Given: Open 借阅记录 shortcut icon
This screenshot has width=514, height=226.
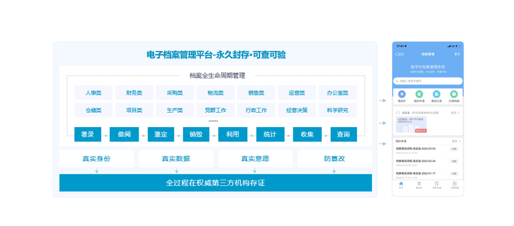Looking at the screenshot, I should pyautogui.click(x=436, y=94).
